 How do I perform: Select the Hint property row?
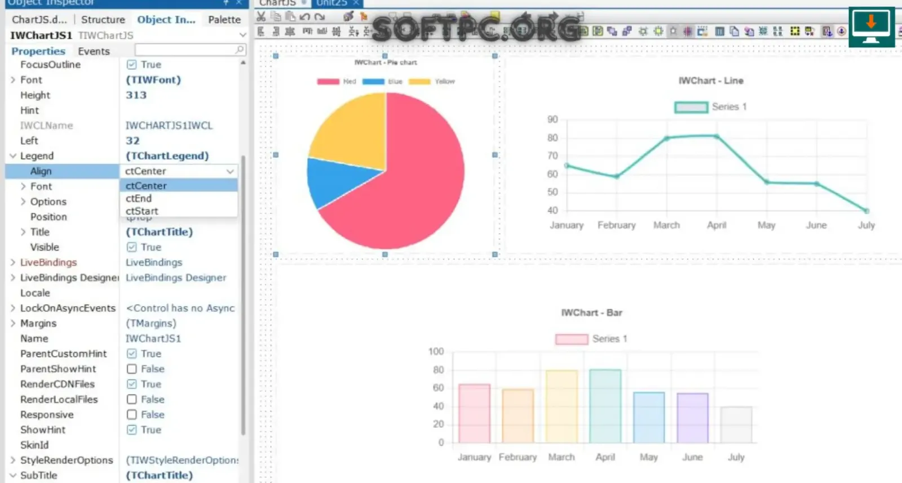[x=122, y=110]
